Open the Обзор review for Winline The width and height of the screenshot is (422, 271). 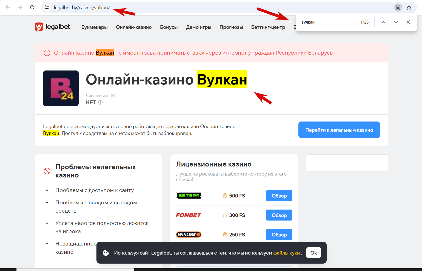(x=279, y=235)
